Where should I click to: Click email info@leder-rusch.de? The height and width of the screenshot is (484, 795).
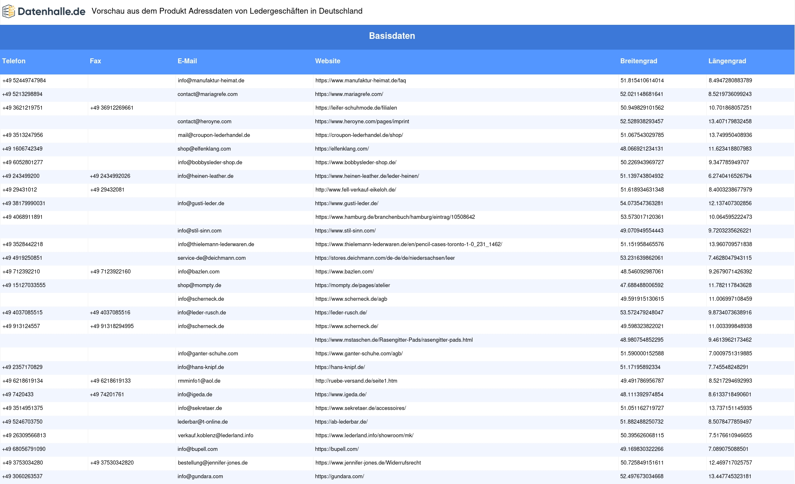tap(202, 313)
